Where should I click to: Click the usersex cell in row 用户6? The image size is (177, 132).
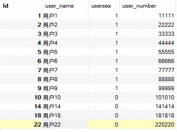coord(104,61)
